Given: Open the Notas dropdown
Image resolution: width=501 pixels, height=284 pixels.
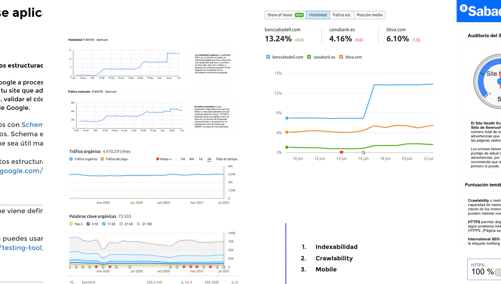Looking at the screenshot, I should pos(164,159).
